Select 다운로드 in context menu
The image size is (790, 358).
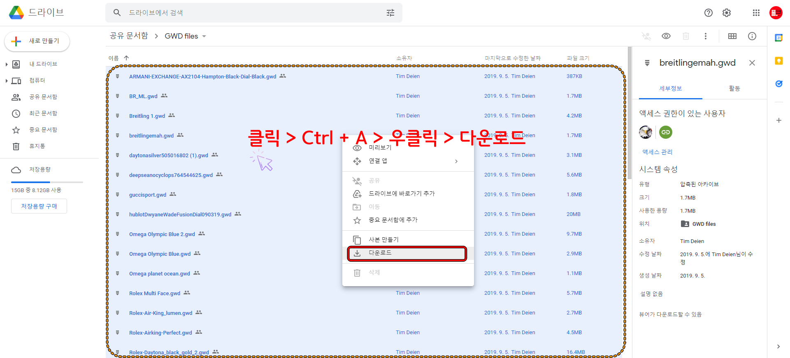click(x=408, y=253)
